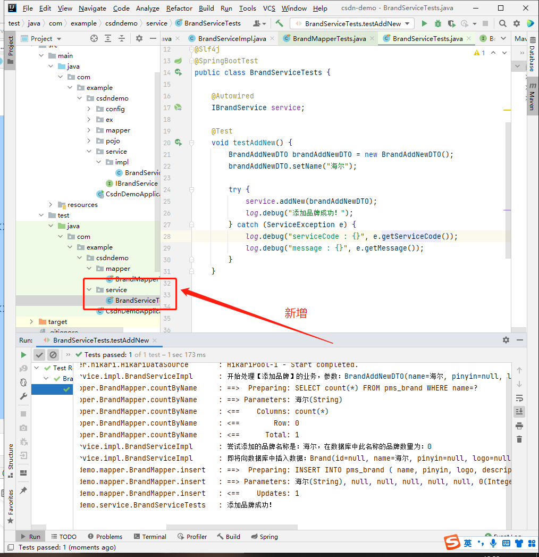
Task: Toggle show passed tests checkmark
Action: (x=39, y=354)
